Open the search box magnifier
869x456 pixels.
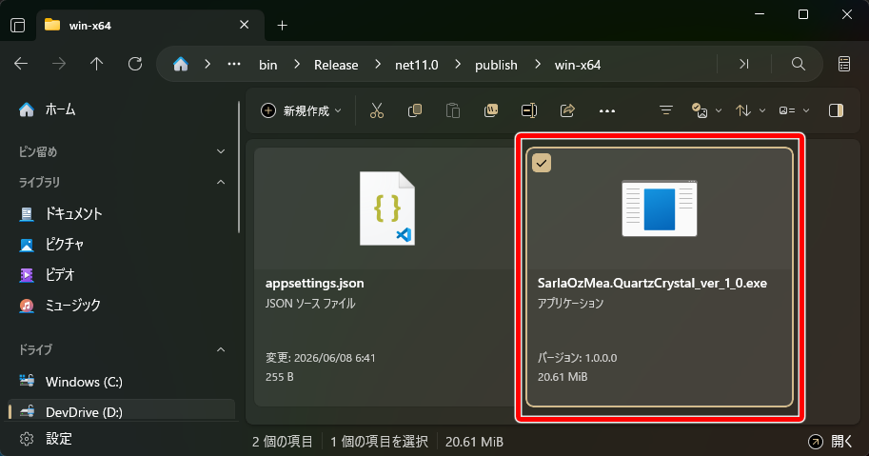798,65
